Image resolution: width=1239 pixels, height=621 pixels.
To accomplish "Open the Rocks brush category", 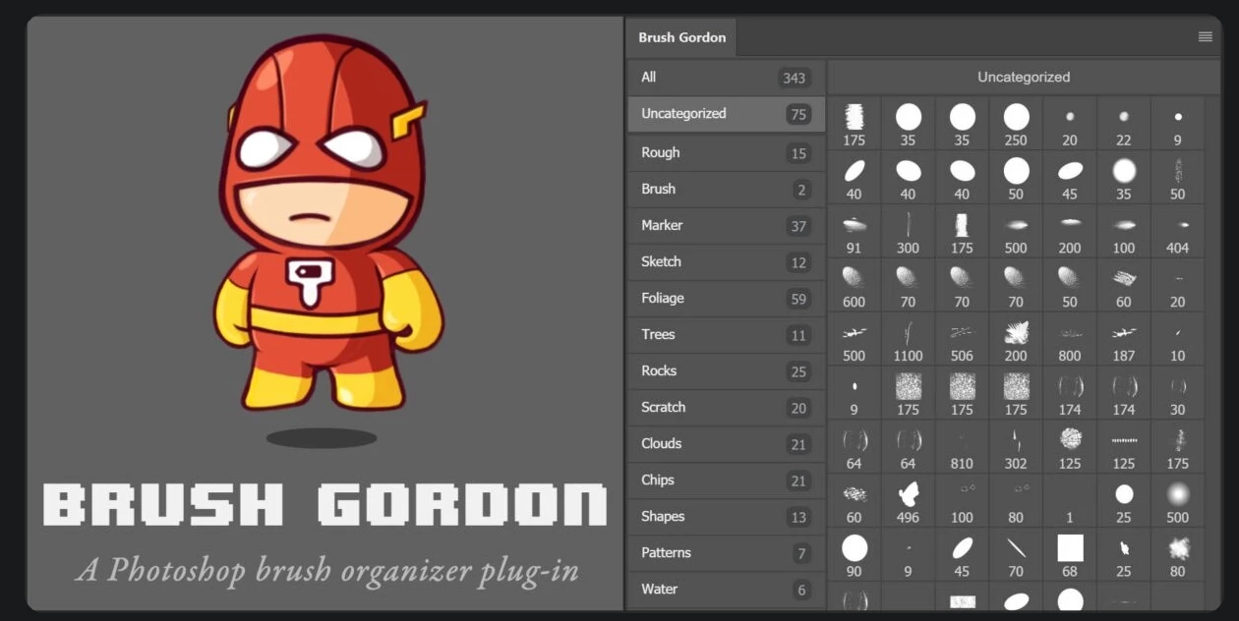I will click(726, 371).
